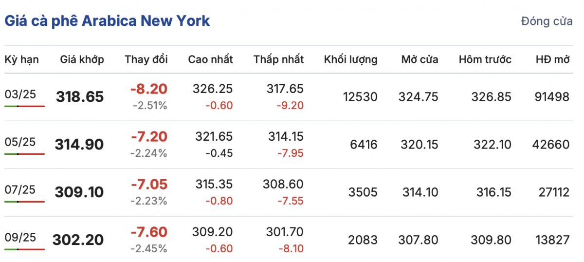Viewport: 584px width, 262px height.
Task: Click the 'Giá khớp' column header
Action: tap(82, 59)
